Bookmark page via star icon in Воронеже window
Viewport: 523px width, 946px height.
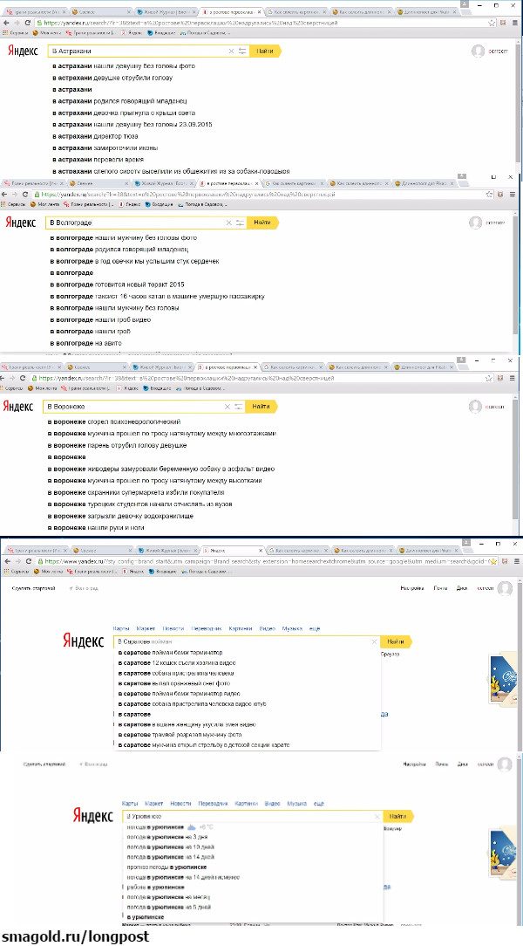pos(488,378)
